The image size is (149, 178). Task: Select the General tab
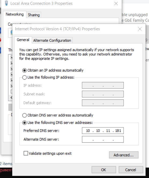coord(23,40)
